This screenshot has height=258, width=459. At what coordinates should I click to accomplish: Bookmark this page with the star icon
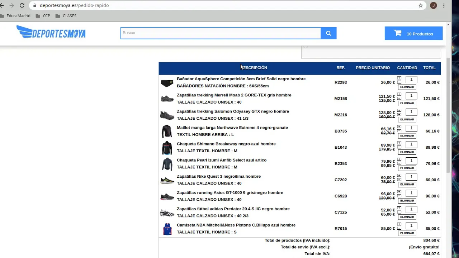pyautogui.click(x=421, y=5)
